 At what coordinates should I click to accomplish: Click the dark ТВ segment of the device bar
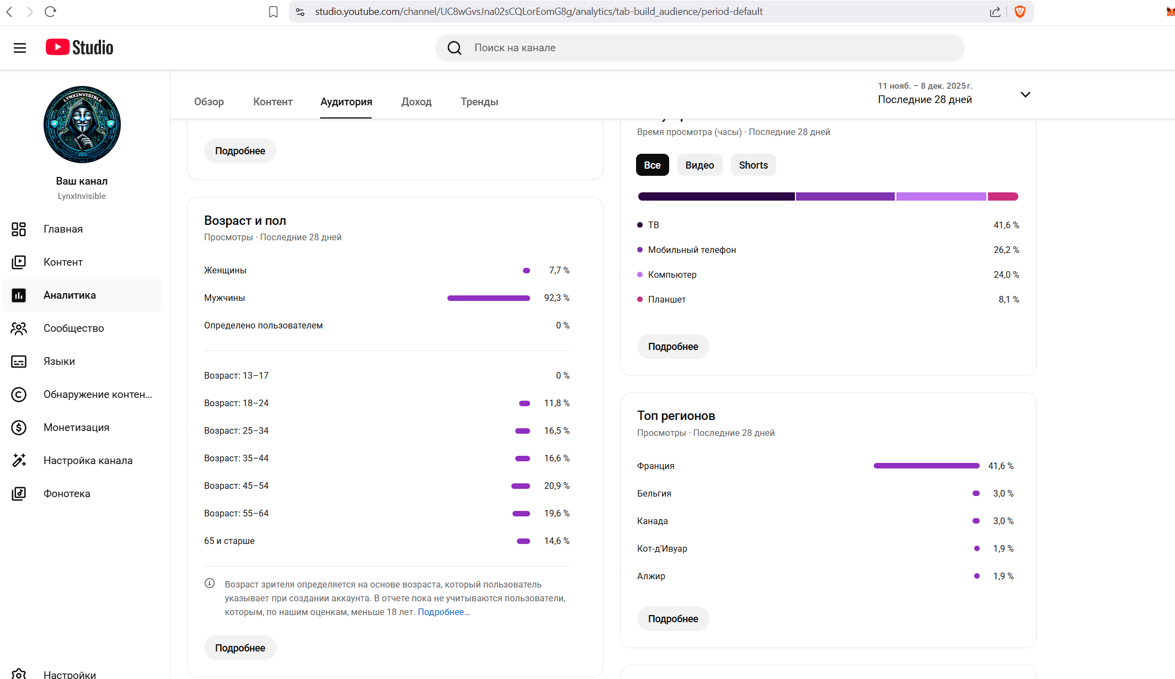(x=716, y=197)
